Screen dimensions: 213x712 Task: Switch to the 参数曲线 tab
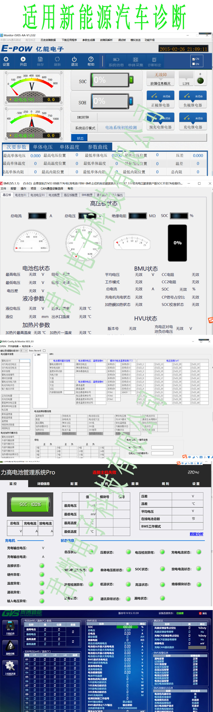point(98,147)
